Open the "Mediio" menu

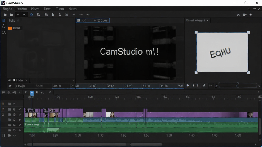click(x=22, y=9)
